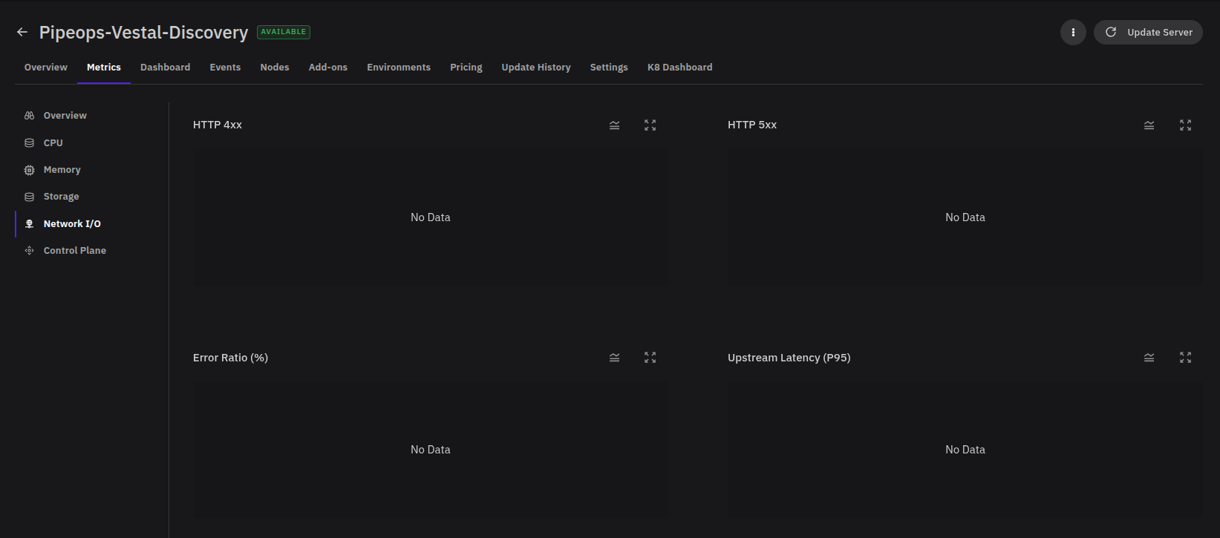
Task: Click the Upstream Latency (P95) title
Action: [789, 358]
